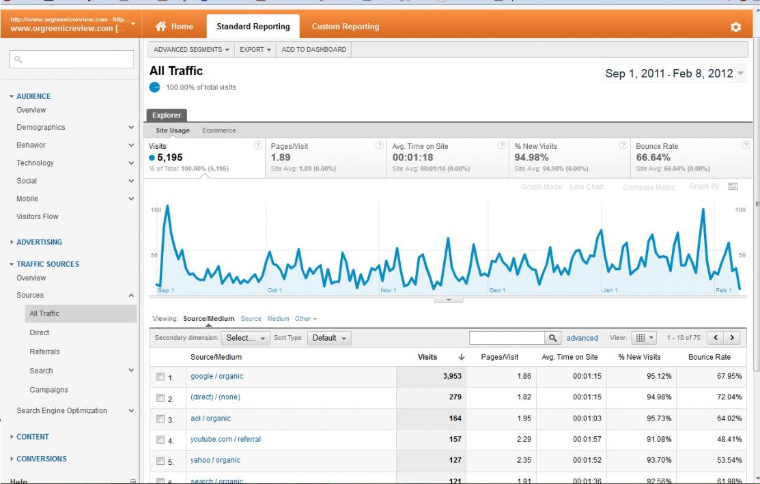Viewport: 760px width, 484px height.
Task: Expand the Technology section
Action: [131, 162]
